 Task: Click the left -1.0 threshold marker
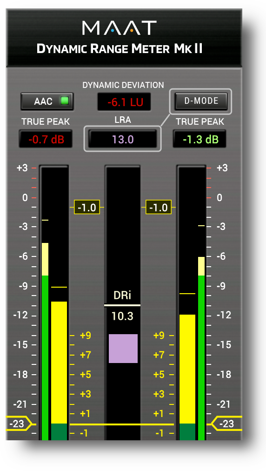pos(87,207)
